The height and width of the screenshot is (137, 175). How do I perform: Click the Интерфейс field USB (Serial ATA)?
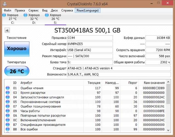click(x=90, y=50)
